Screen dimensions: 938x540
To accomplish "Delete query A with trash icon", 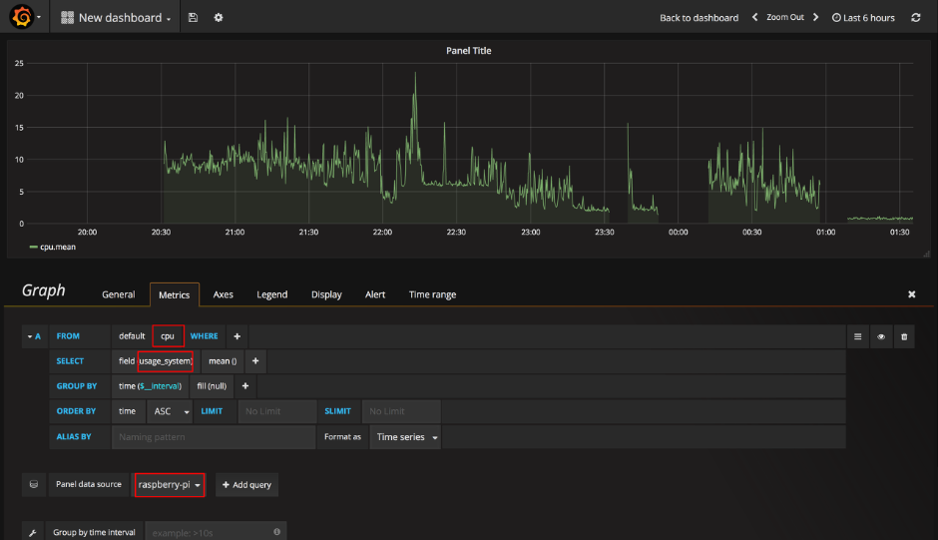I will (904, 337).
